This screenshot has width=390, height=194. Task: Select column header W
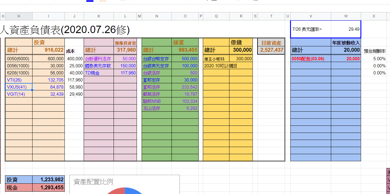346,16
